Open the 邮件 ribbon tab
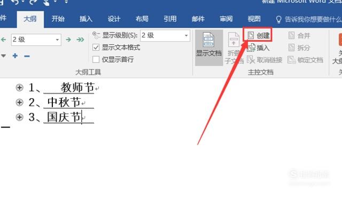The height and width of the screenshot is (199, 342). pos(198,19)
